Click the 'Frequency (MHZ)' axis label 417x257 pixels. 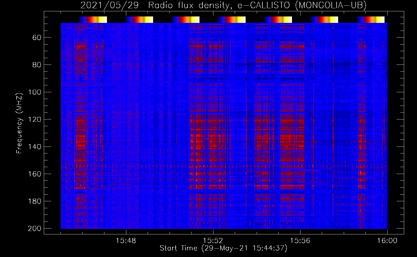[x=19, y=123]
